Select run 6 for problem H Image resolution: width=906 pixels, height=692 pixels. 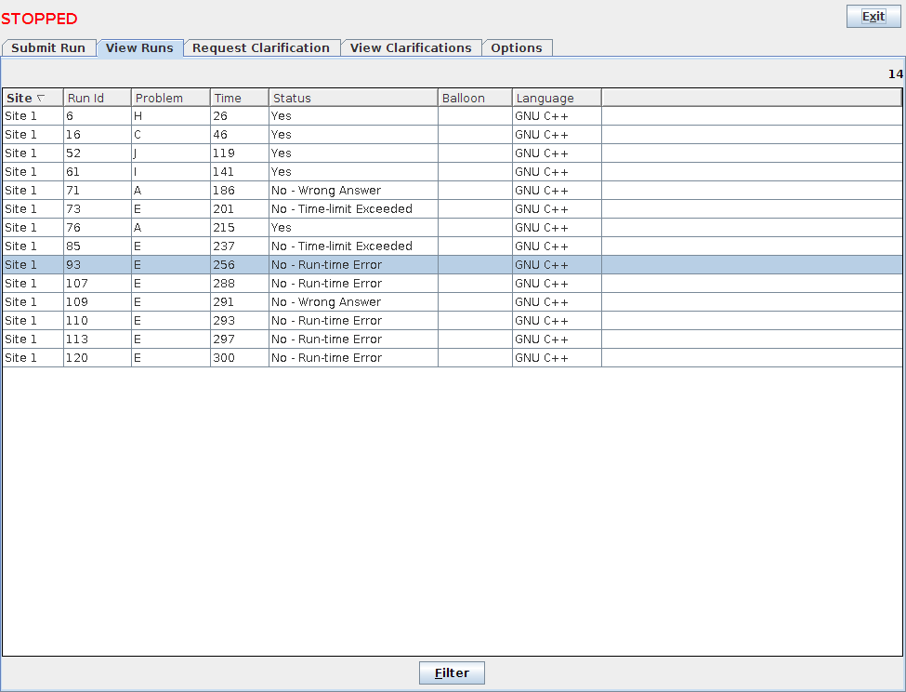pyautogui.click(x=279, y=116)
